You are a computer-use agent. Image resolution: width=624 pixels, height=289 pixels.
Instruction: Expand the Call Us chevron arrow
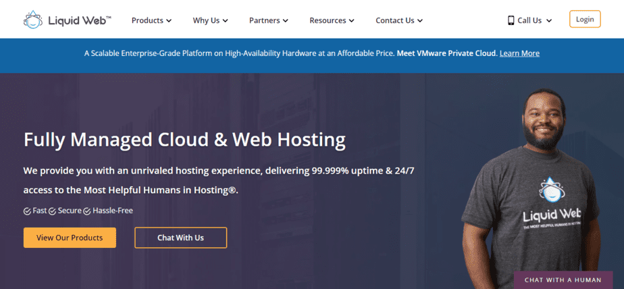[549, 21]
